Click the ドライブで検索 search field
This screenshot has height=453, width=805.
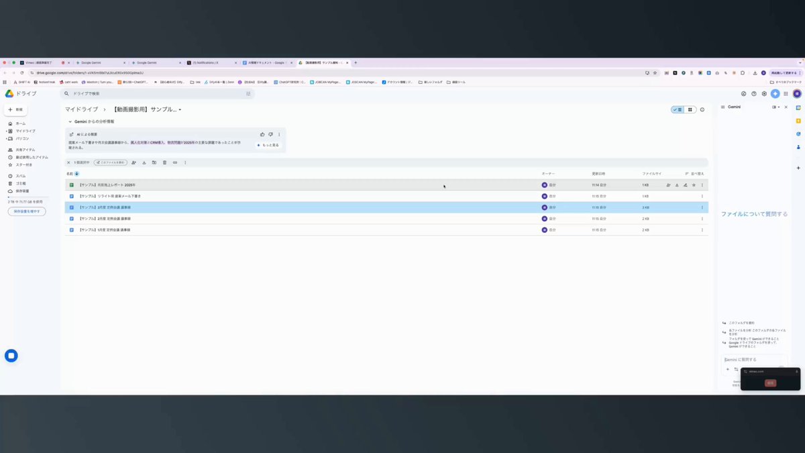pos(158,94)
